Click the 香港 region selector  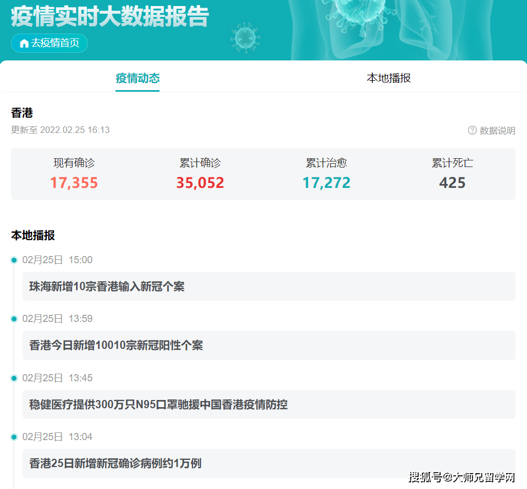pyautogui.click(x=21, y=113)
